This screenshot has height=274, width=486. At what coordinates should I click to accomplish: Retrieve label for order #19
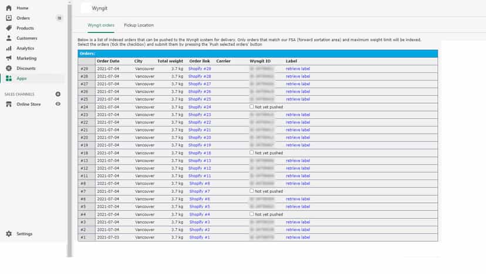coord(298,145)
